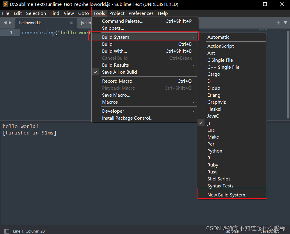290x234 pixels.
Task: Select C Single File build system
Action: point(232,60)
